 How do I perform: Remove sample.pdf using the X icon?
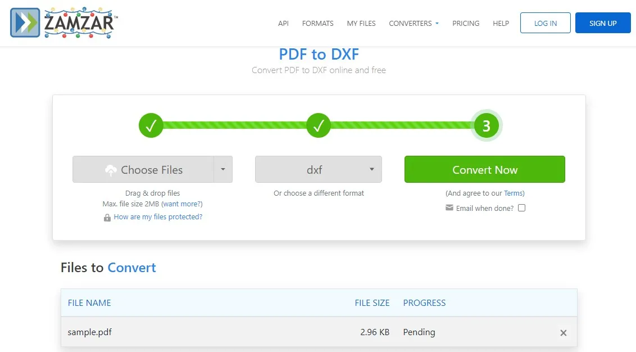pyautogui.click(x=563, y=332)
